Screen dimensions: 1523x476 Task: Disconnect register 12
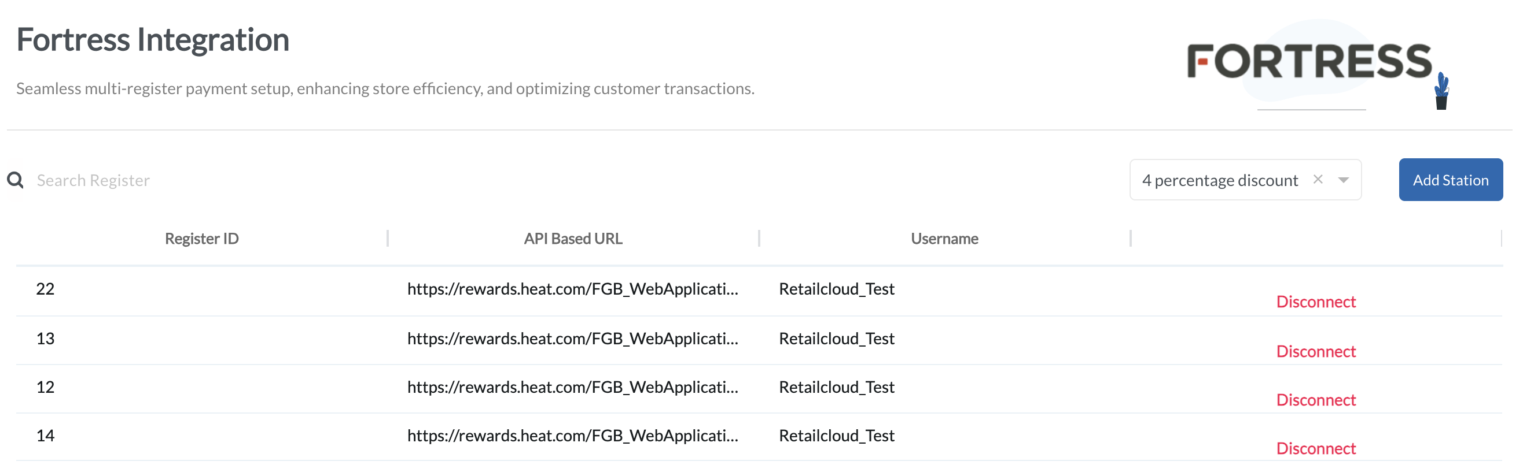click(1315, 400)
